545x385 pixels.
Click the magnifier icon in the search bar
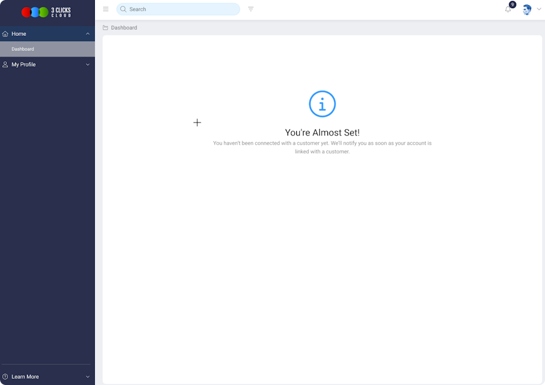pyautogui.click(x=123, y=9)
